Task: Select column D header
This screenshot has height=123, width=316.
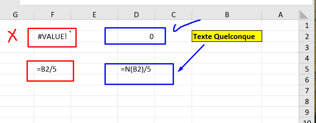Action: 137,15
